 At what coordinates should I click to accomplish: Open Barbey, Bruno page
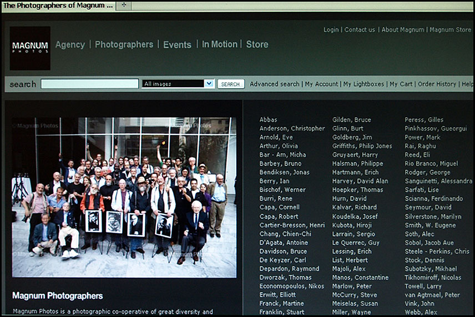(280, 164)
